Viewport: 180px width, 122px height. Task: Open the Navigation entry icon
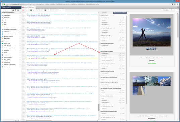tap(2, 55)
